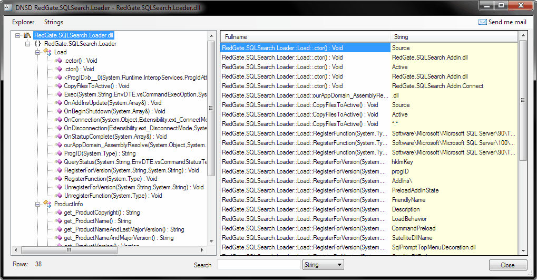
Task: Click the method icon for OnConnection
Action: (x=59, y=120)
